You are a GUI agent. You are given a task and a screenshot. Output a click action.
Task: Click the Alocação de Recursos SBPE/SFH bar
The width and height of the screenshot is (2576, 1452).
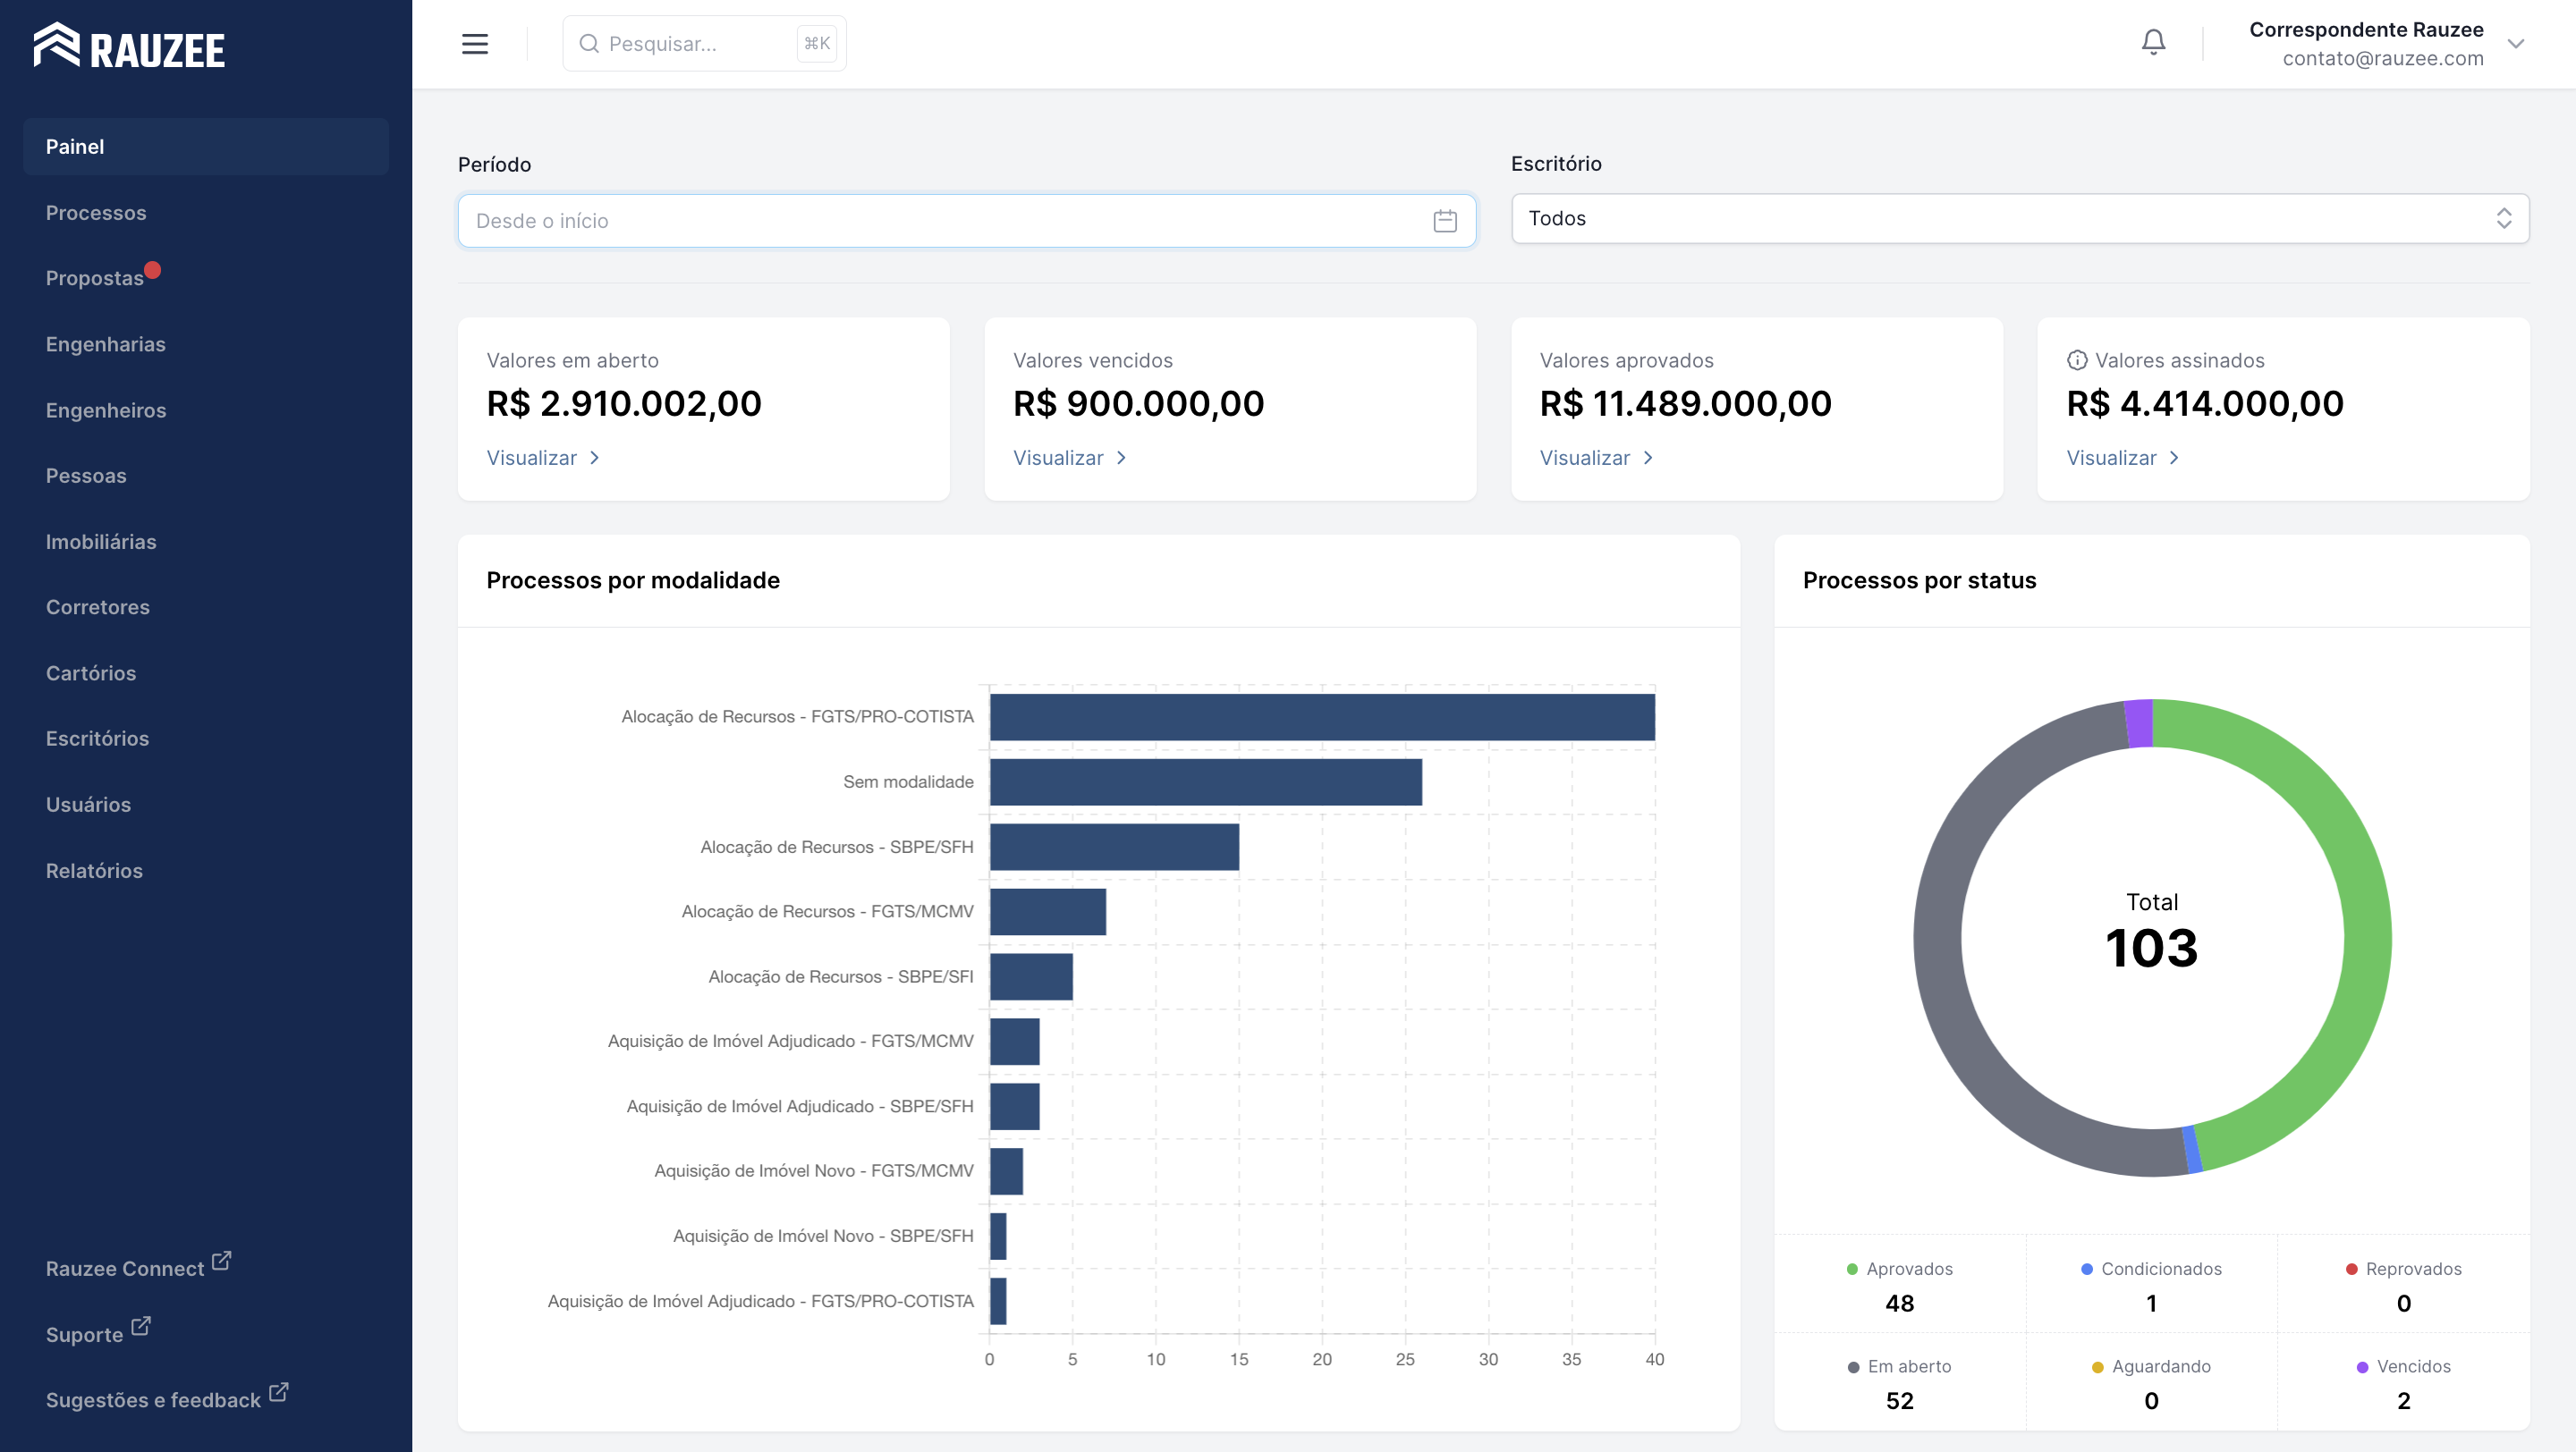point(1114,848)
